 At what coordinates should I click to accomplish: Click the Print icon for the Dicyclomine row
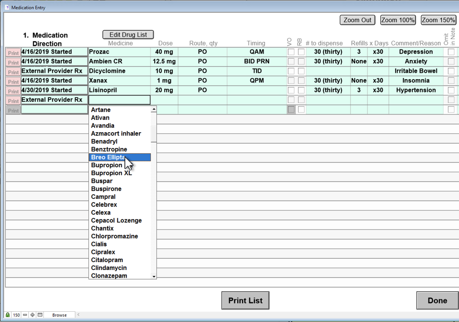tap(13, 72)
